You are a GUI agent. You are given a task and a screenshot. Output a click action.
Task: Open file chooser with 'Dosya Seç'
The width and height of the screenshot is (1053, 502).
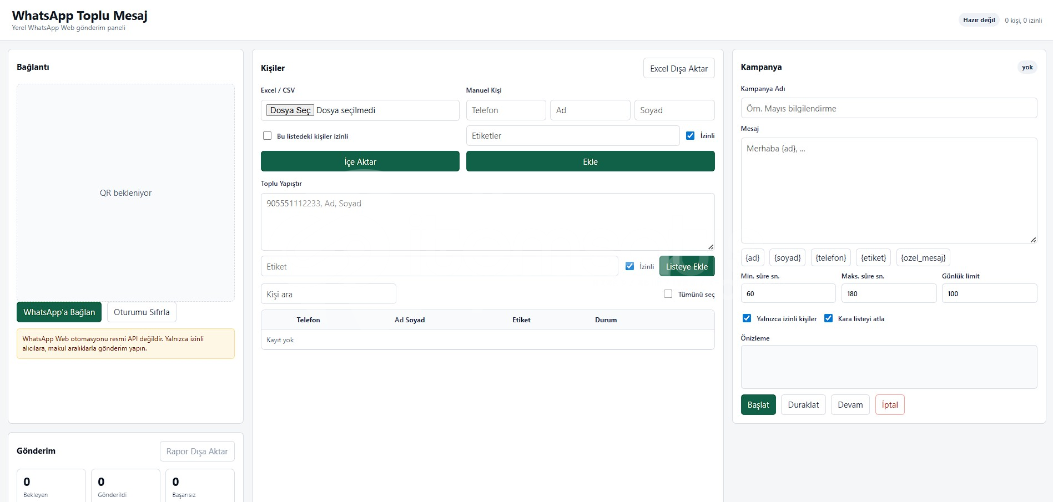(x=290, y=110)
